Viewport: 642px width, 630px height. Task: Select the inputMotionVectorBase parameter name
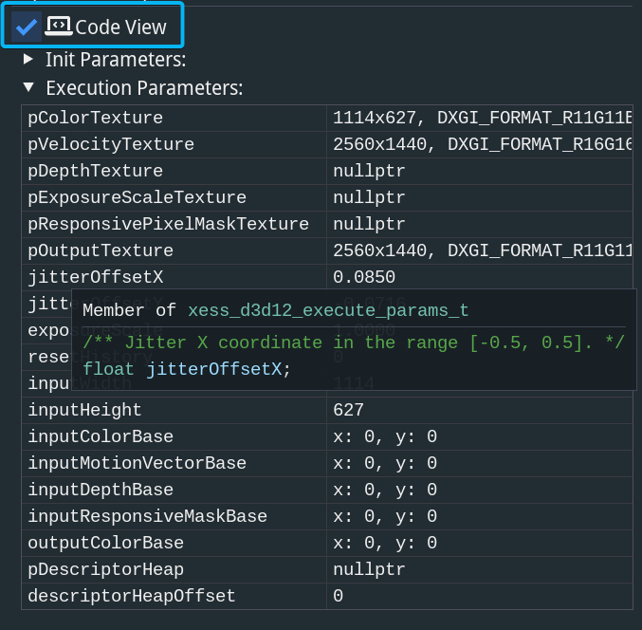click(137, 463)
